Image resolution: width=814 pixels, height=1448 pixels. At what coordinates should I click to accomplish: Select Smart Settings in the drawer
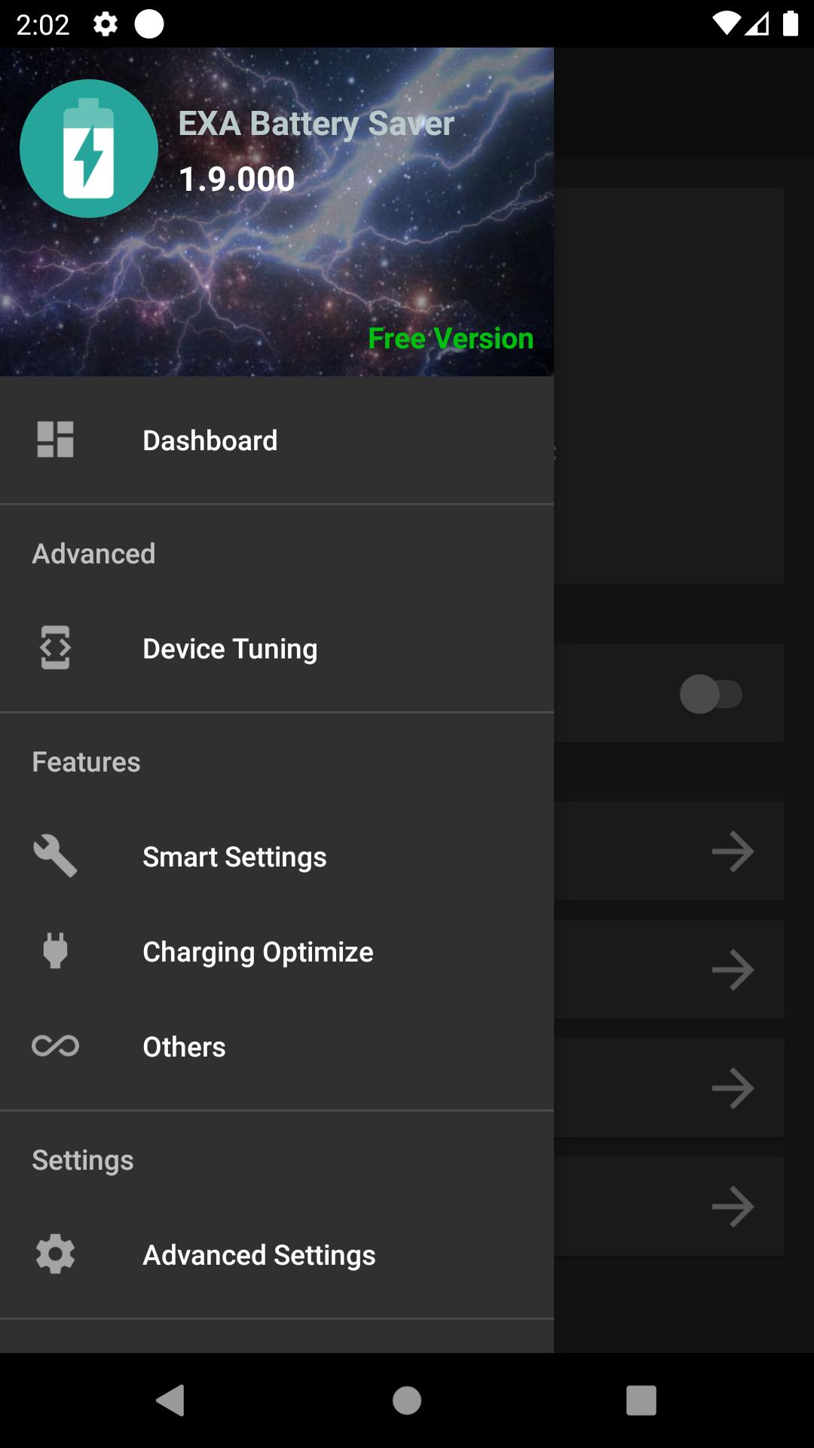tap(277, 857)
